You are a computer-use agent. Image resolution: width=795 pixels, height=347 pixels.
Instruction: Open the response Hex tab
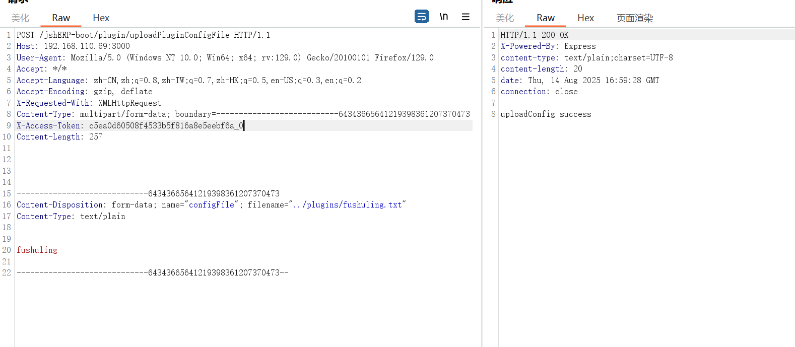tap(585, 18)
